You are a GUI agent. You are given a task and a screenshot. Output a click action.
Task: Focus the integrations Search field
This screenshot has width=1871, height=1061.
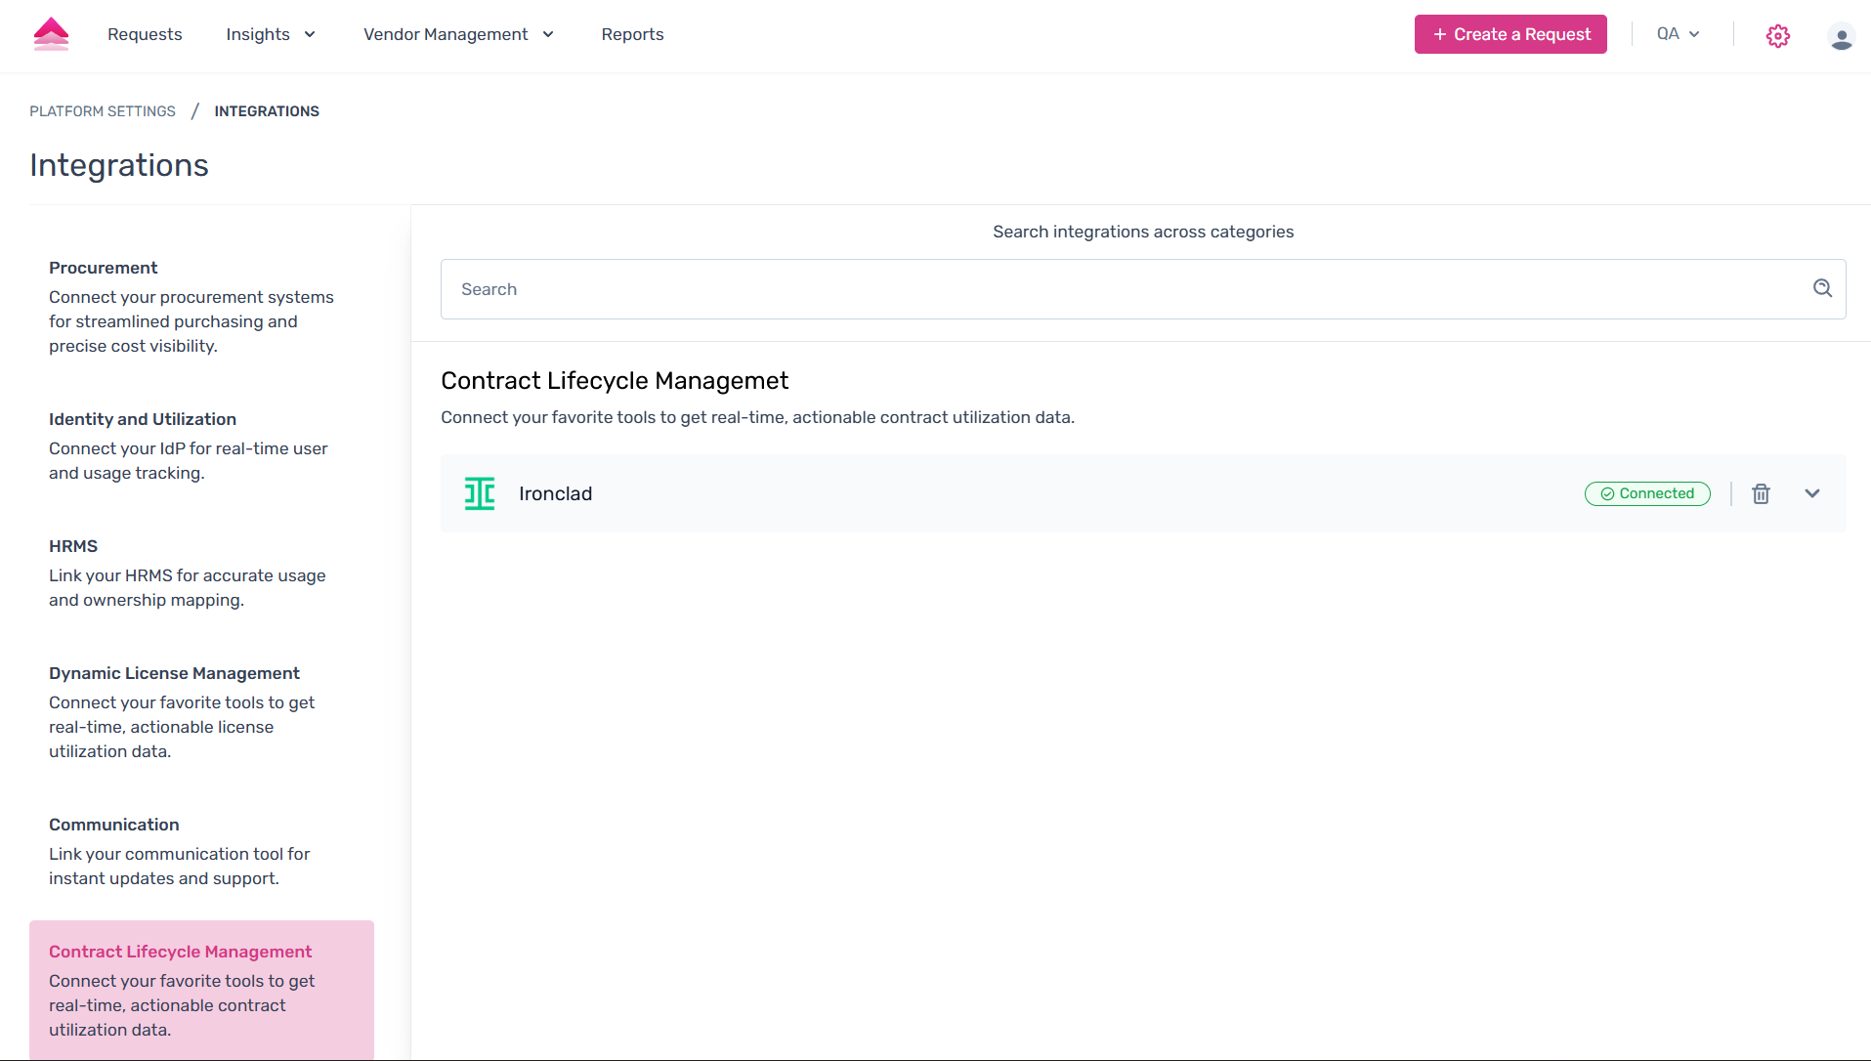[x=1124, y=289]
